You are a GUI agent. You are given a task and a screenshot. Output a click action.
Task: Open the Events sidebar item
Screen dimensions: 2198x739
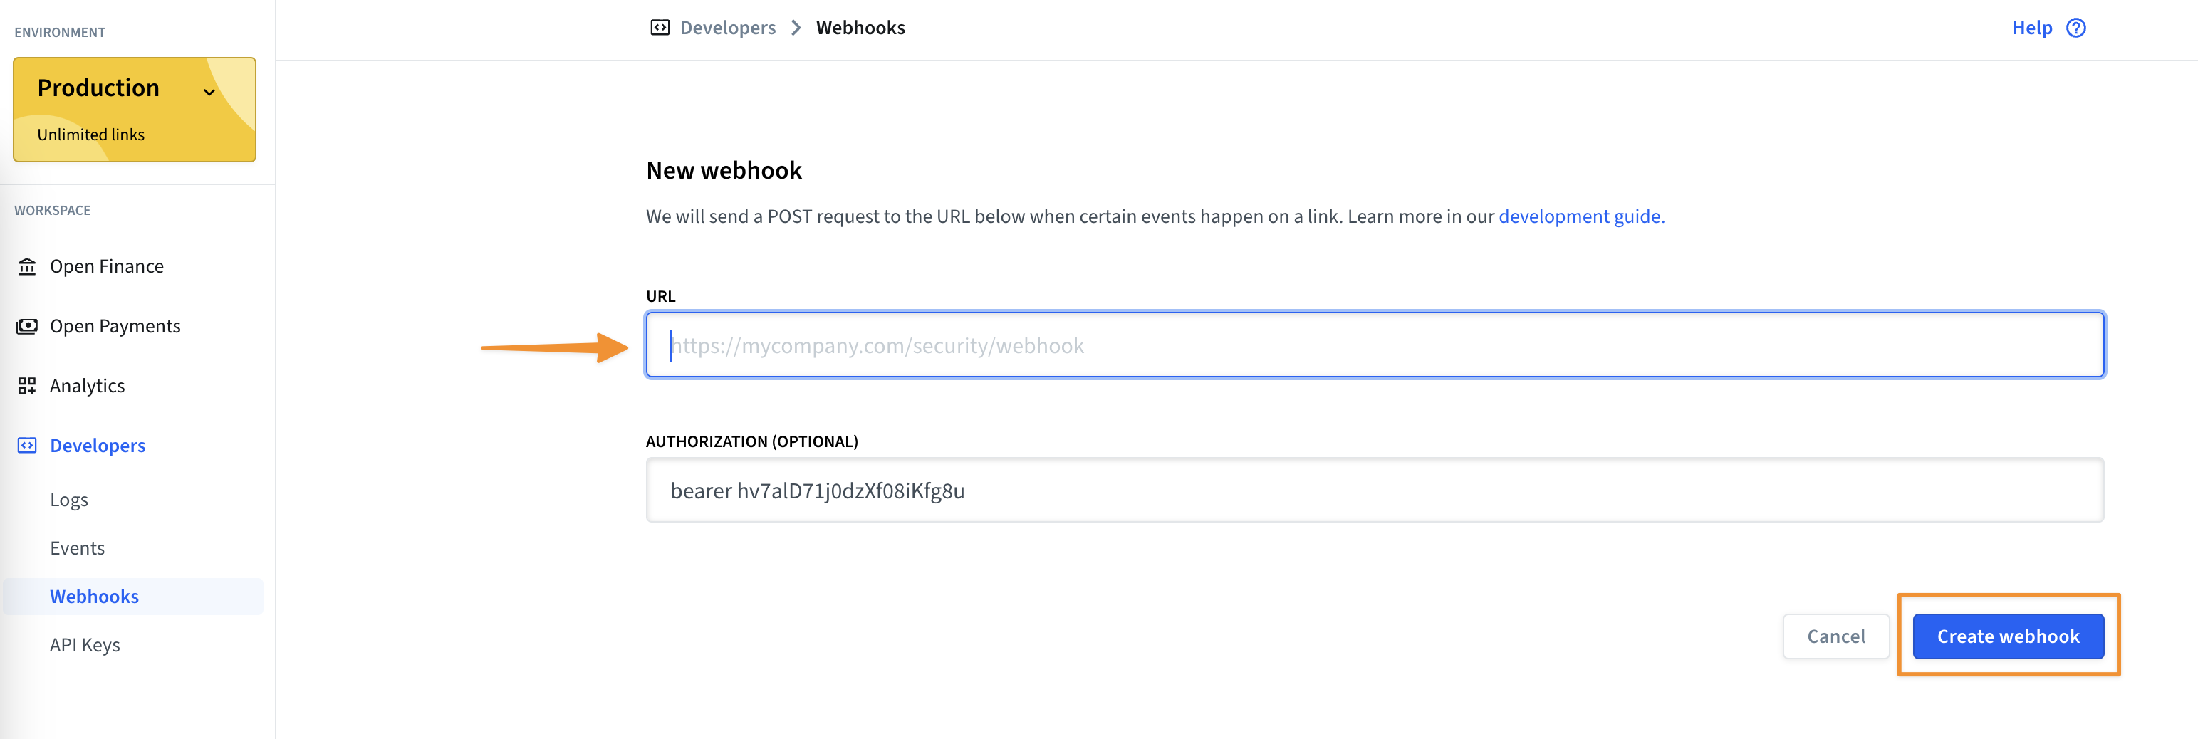coord(78,548)
